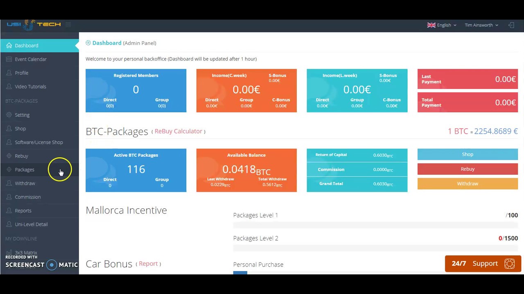Go to Packages in the sidebar
This screenshot has width=524, height=294.
[39, 169]
